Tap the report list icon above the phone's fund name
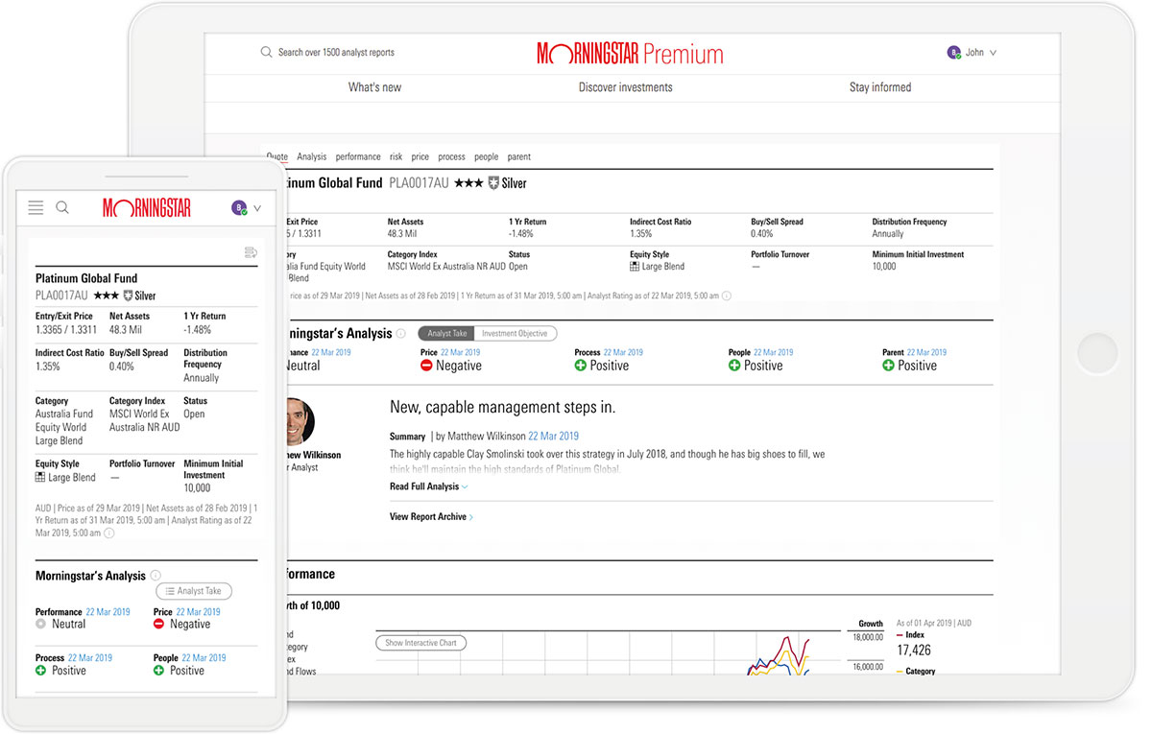The image size is (1152, 734). [251, 252]
